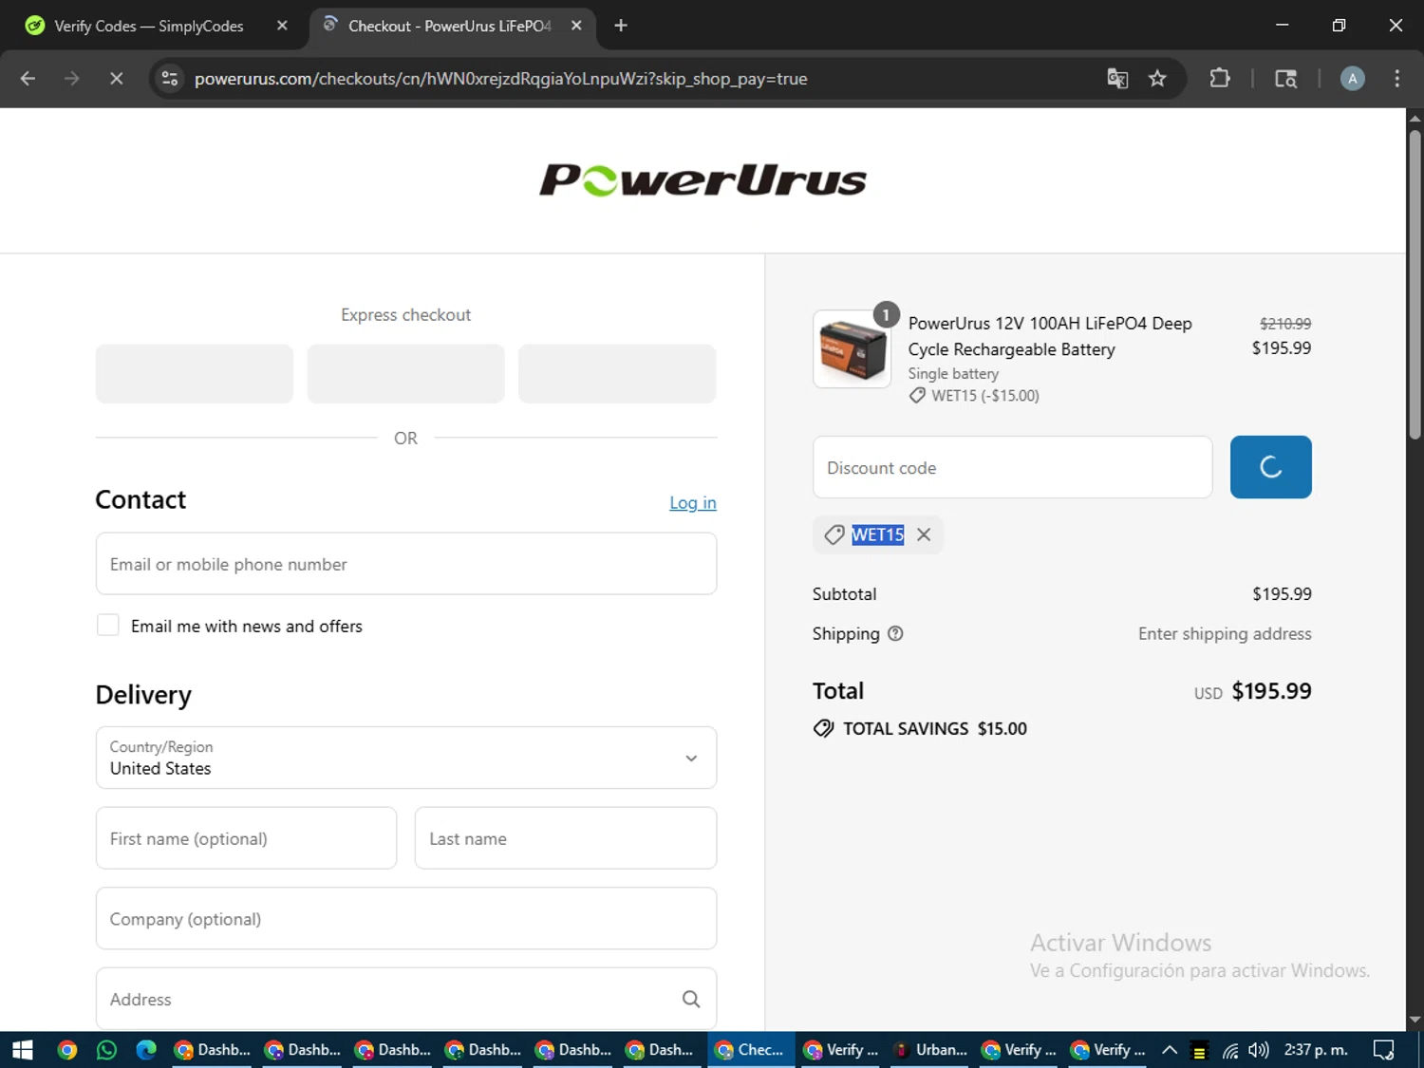
Task: Open the Windows Start menu
Action: 23,1050
